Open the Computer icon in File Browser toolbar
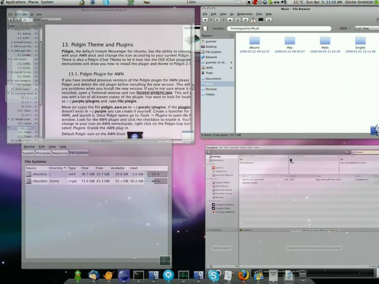Viewport: 379px width, 284px height. pos(261,20)
